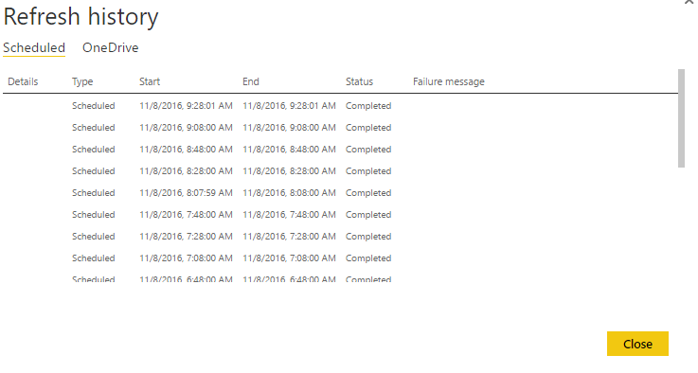Click Completed status of 7:48:00 AM refresh
The width and height of the screenshot is (698, 373).
coord(368,215)
